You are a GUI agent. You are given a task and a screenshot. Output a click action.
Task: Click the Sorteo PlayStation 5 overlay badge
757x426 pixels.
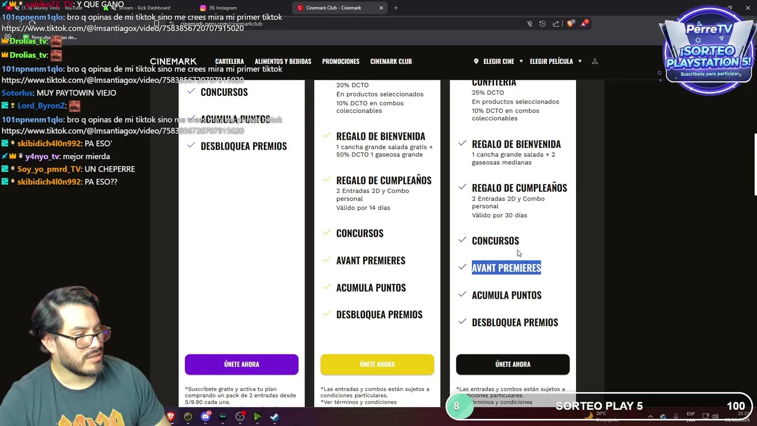708,50
